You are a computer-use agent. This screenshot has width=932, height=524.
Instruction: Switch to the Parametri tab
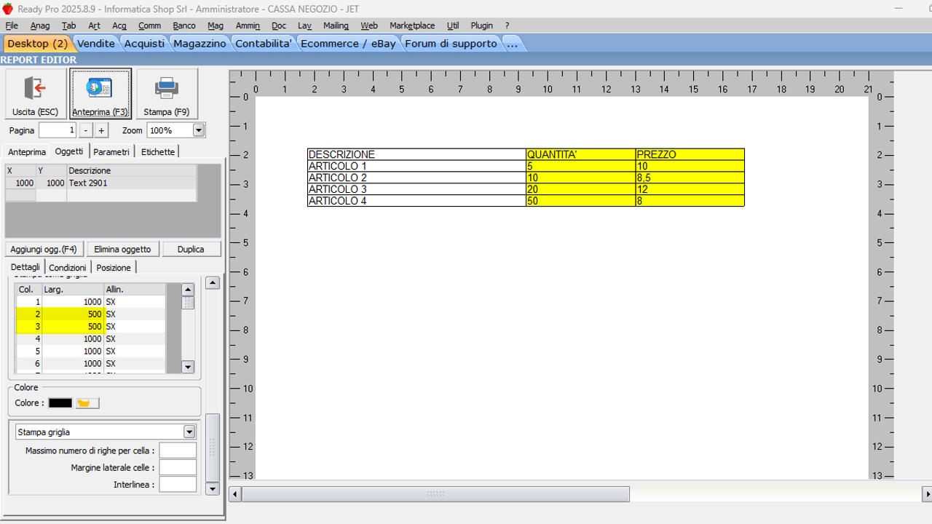(111, 151)
